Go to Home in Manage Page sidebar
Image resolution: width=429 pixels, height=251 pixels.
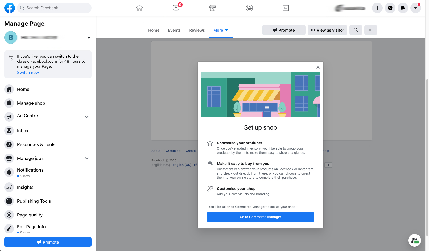point(48,89)
